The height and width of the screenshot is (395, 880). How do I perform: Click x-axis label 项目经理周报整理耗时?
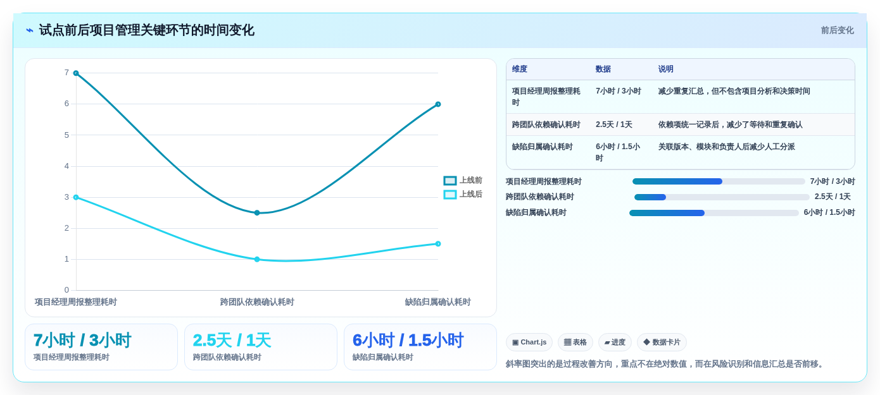click(76, 302)
